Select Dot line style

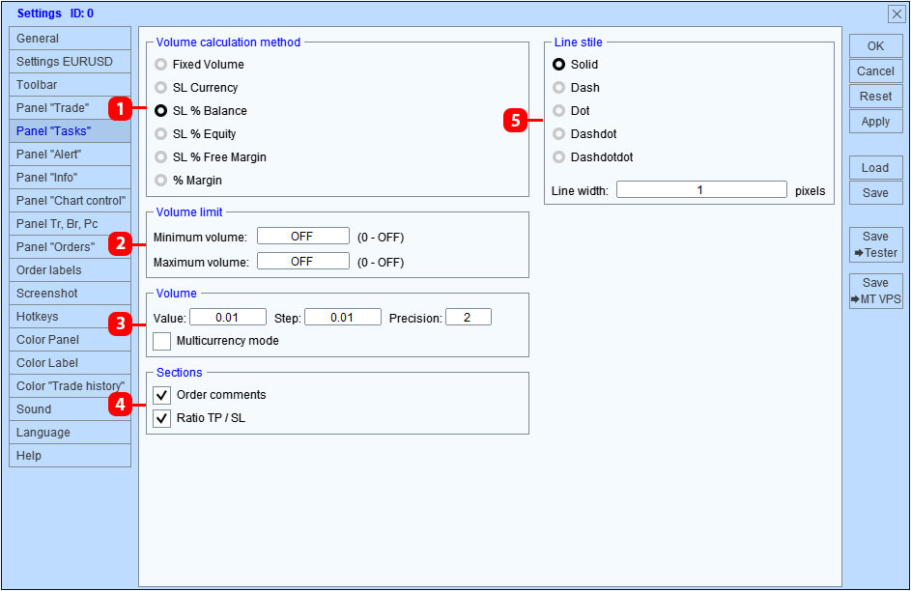click(x=559, y=111)
